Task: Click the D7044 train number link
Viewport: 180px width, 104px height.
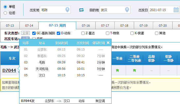Action: pyautogui.click(x=9, y=70)
